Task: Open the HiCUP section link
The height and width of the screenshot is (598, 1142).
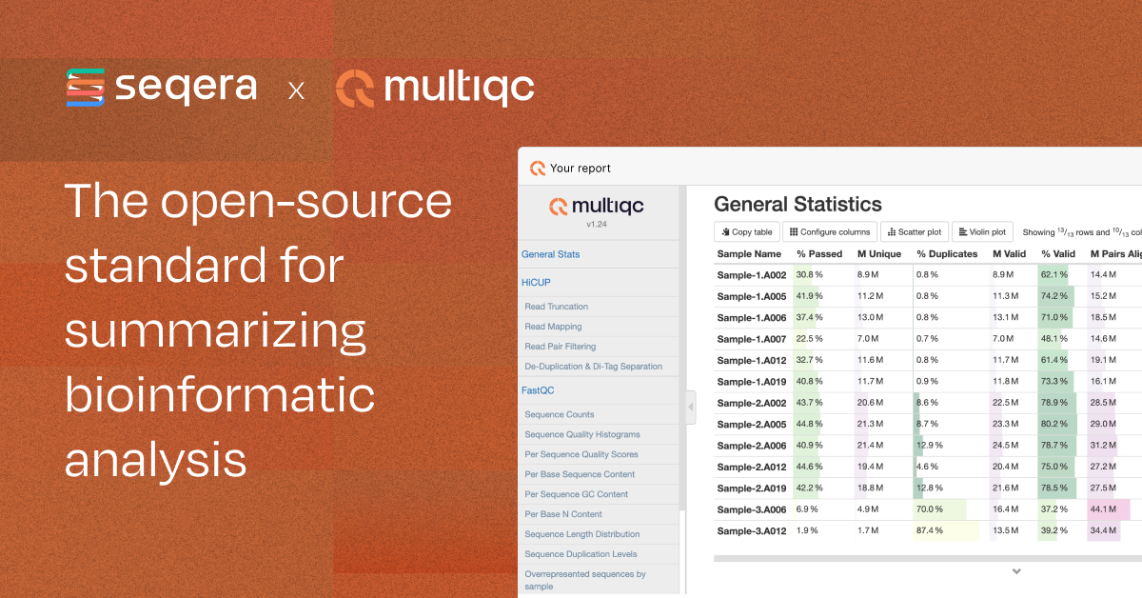Action: tap(536, 282)
